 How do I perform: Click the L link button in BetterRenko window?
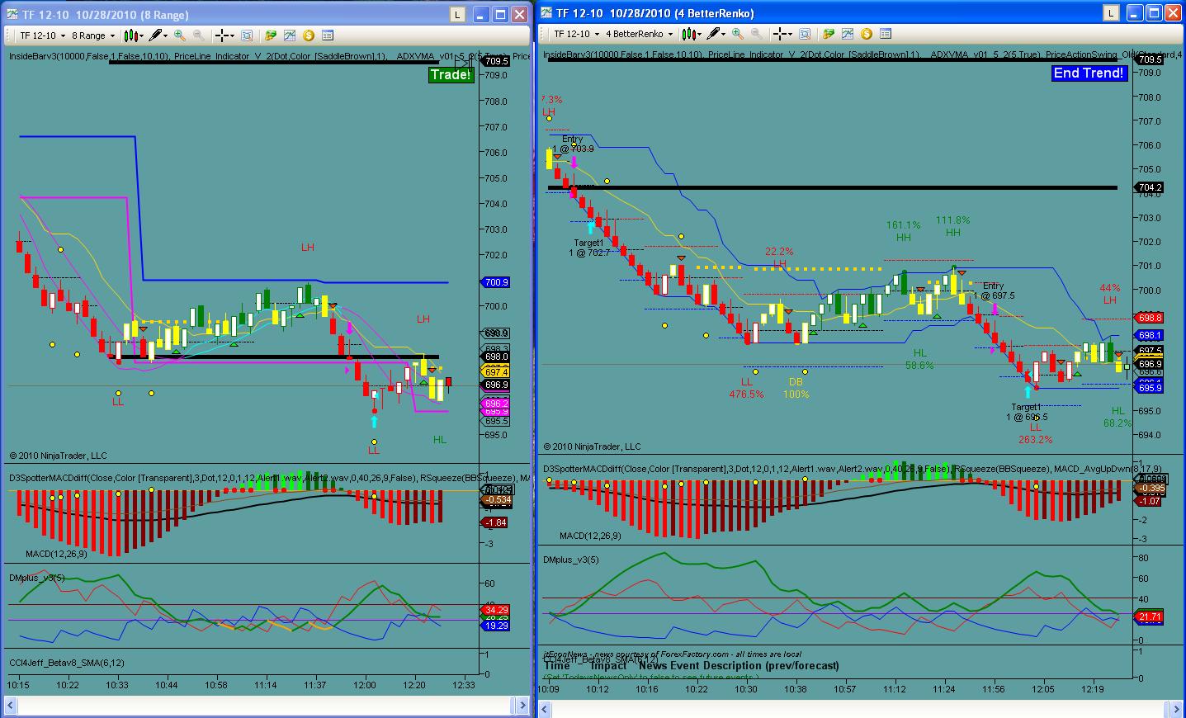coord(1112,13)
